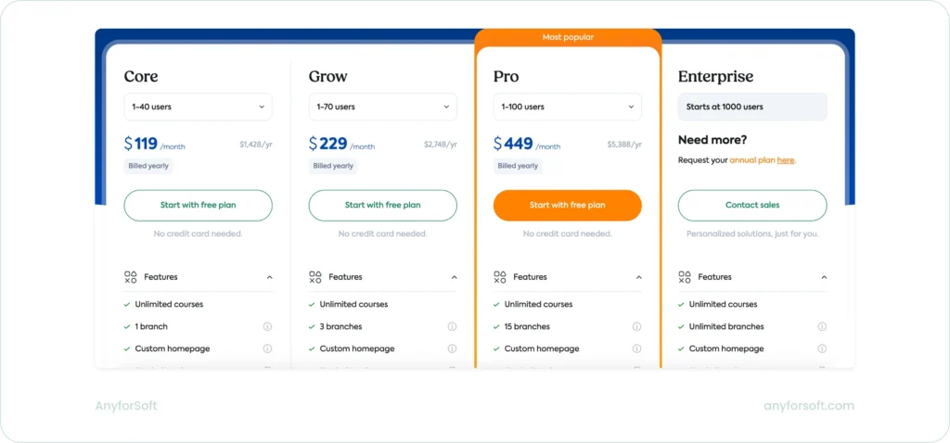
Task: Click the Contact sales button
Action: tap(751, 205)
